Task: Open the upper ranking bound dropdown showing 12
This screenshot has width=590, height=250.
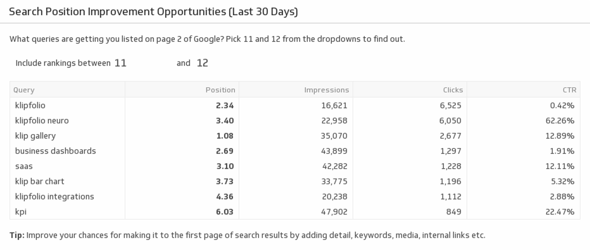Action: pyautogui.click(x=203, y=63)
